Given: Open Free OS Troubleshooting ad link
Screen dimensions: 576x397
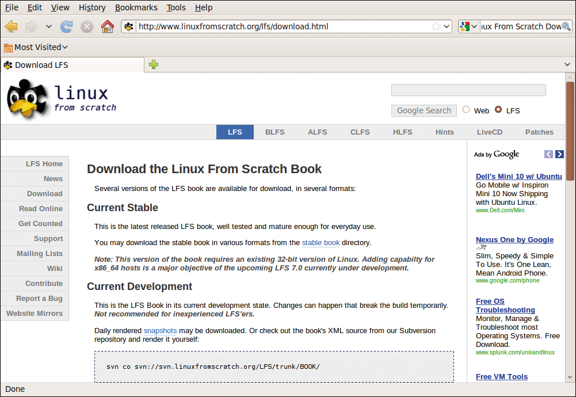Looking at the screenshot, I should [505, 306].
